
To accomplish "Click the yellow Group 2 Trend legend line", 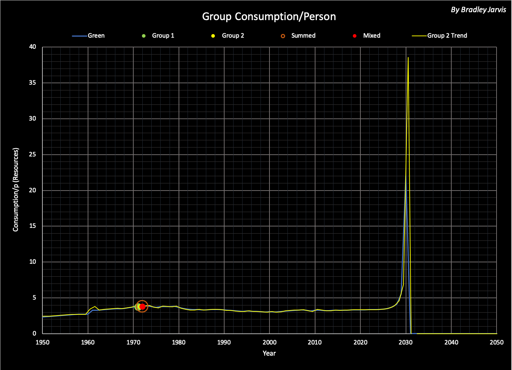I will point(419,36).
